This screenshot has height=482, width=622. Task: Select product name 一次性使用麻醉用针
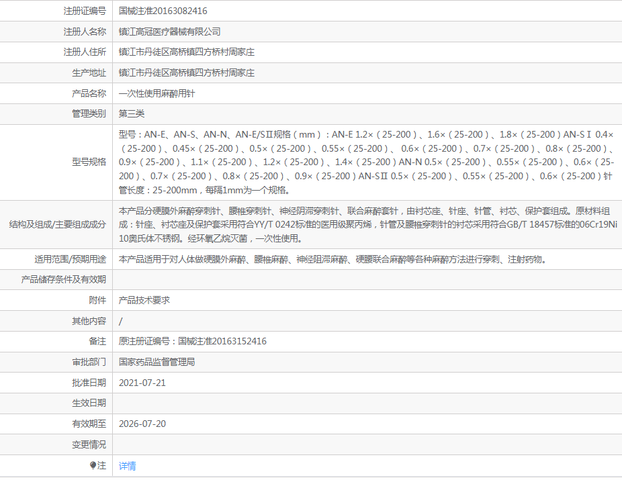pyautogui.click(x=157, y=93)
